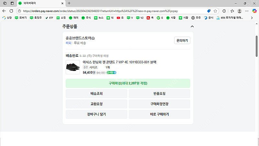Open the 쇼핑 bookmark

(61, 18)
